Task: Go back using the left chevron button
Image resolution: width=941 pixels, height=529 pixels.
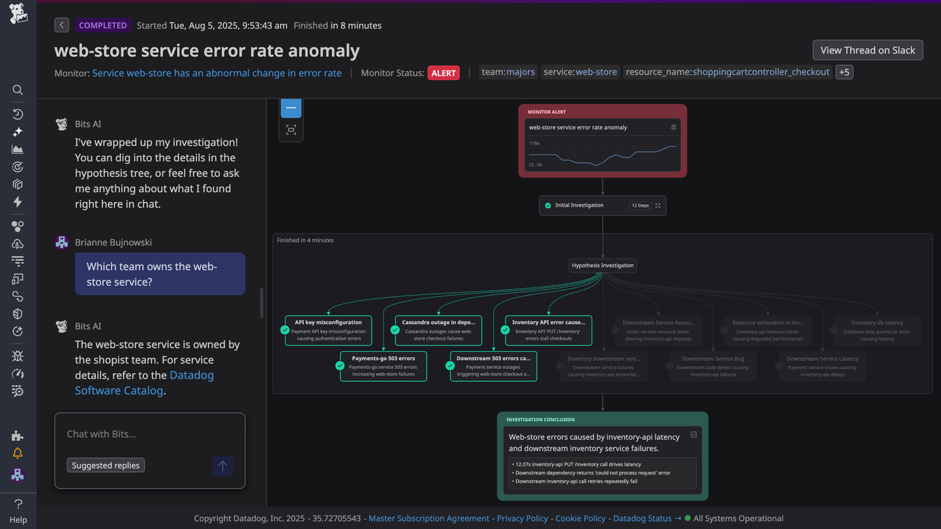Action: pyautogui.click(x=62, y=25)
